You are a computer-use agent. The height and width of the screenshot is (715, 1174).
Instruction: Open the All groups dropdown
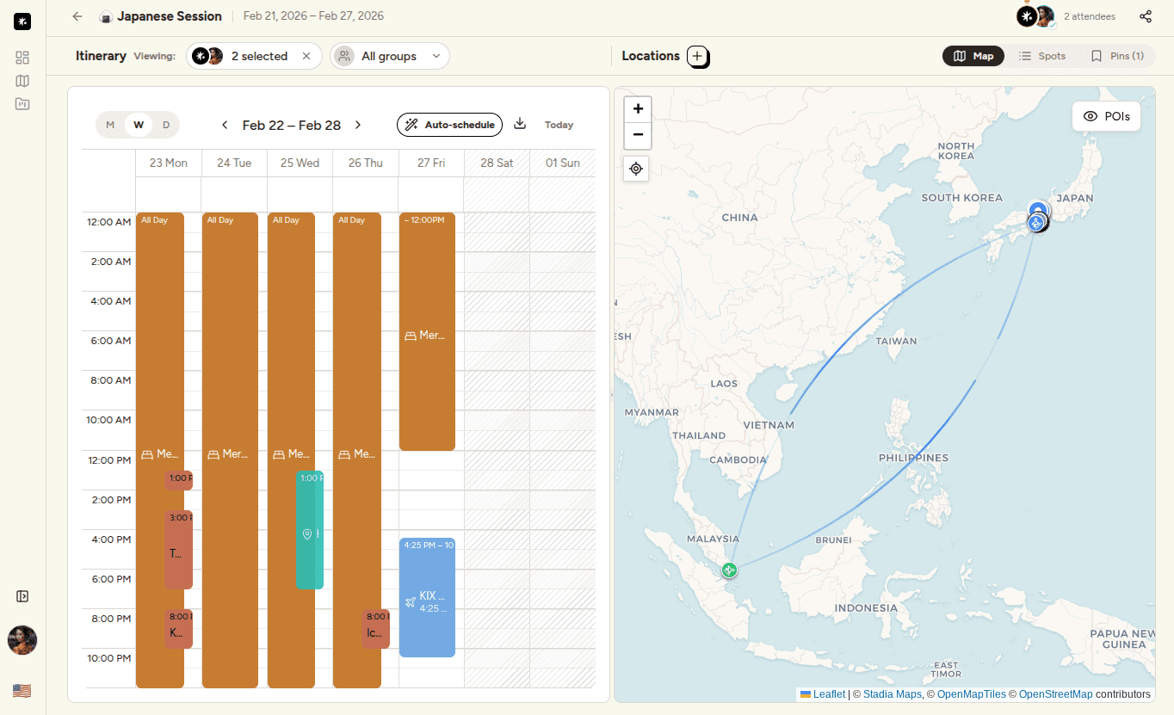(390, 57)
